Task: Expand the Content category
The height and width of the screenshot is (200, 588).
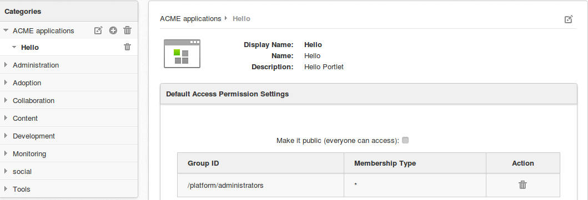Action: (x=6, y=118)
